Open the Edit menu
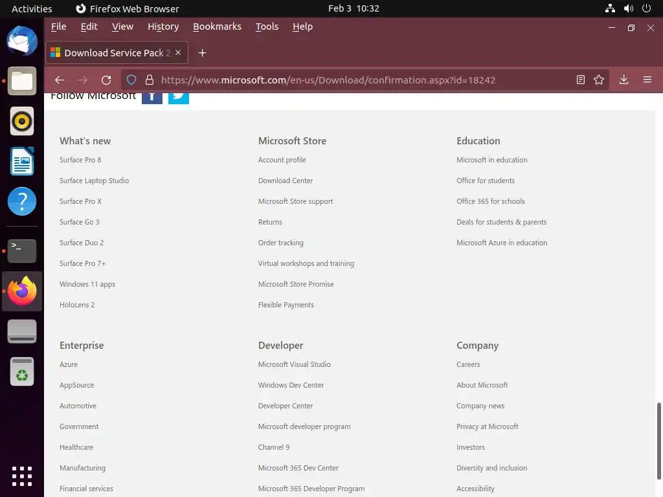 [89, 27]
